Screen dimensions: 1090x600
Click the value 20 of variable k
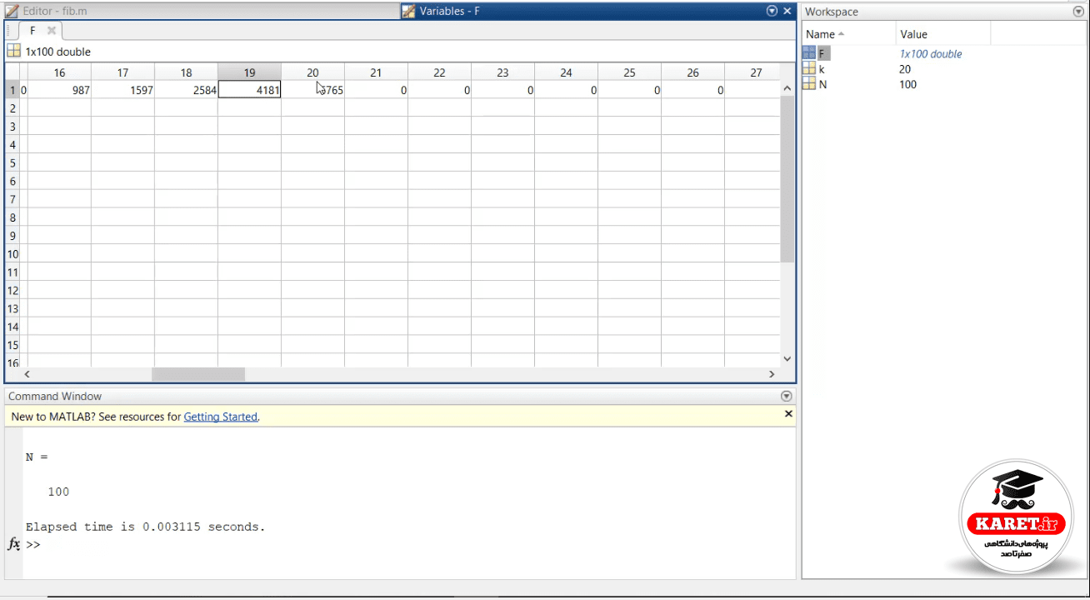click(x=905, y=69)
